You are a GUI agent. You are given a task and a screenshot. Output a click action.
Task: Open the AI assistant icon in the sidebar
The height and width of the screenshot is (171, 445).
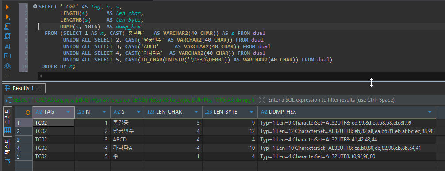tap(8, 46)
